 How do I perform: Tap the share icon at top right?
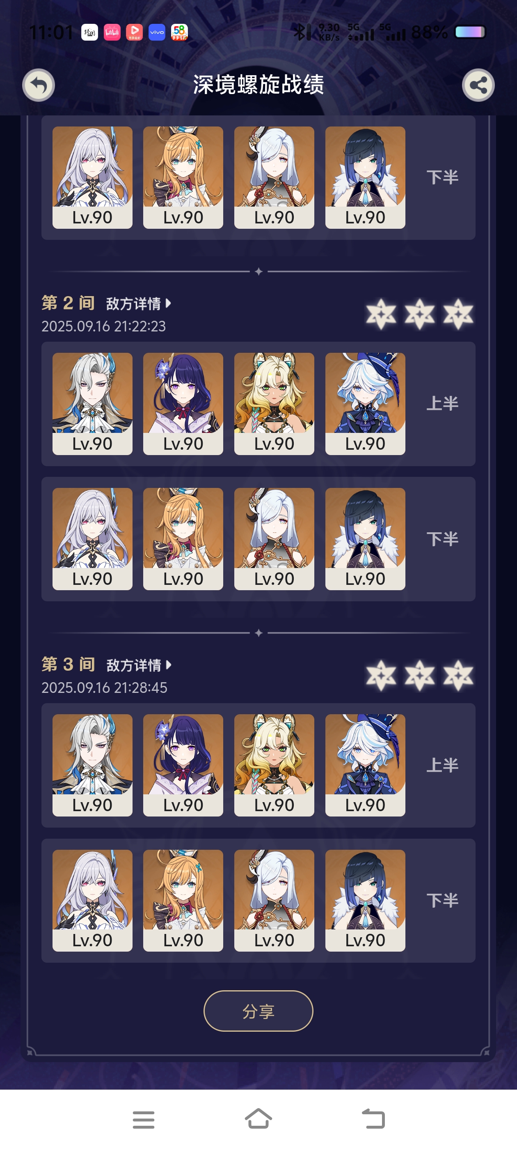point(478,85)
